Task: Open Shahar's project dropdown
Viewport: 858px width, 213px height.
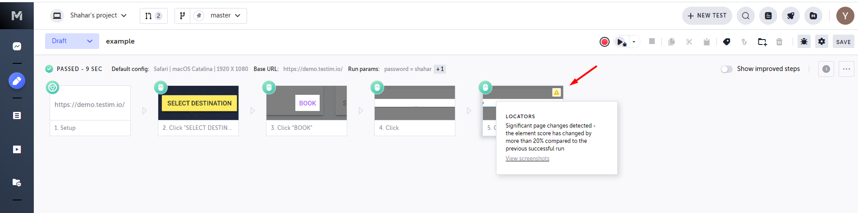Action: (x=89, y=16)
